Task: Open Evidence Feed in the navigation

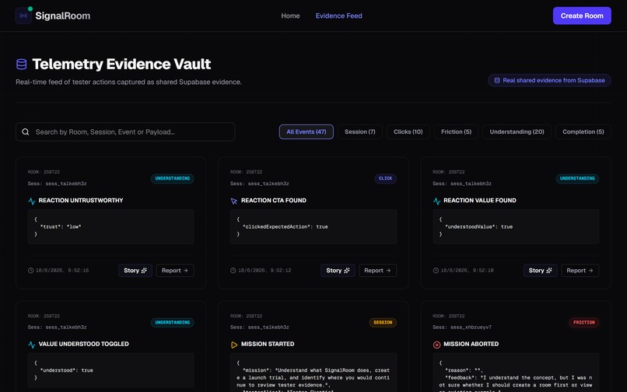Action: pyautogui.click(x=338, y=16)
